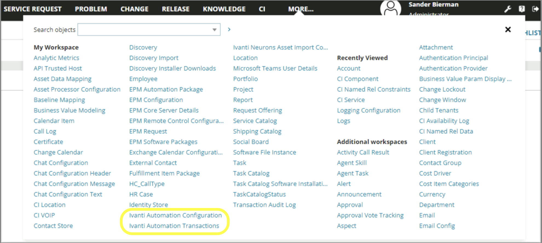Open the Announcement link

click(x=359, y=194)
